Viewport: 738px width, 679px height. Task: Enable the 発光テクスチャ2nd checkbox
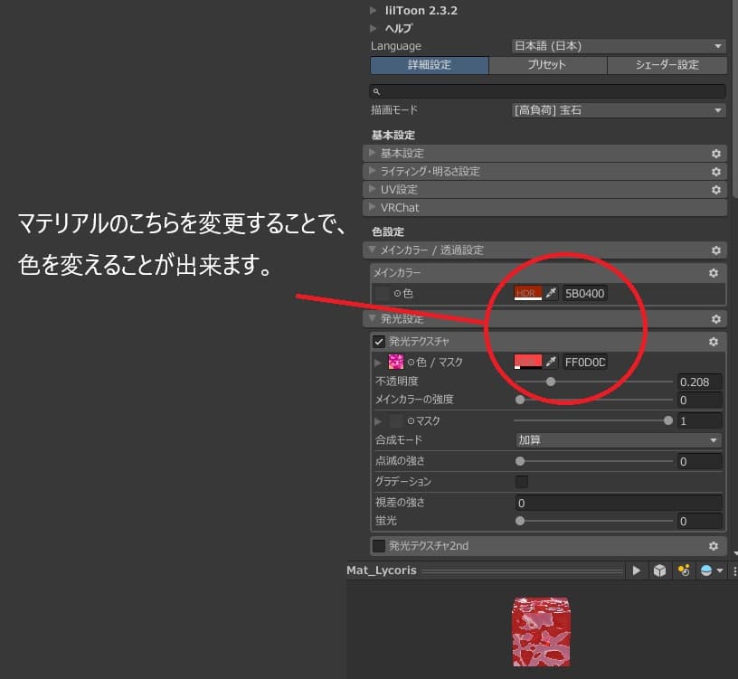378,545
